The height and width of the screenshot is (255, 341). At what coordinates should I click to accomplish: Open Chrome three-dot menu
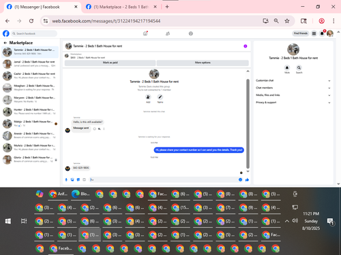tap(333, 21)
